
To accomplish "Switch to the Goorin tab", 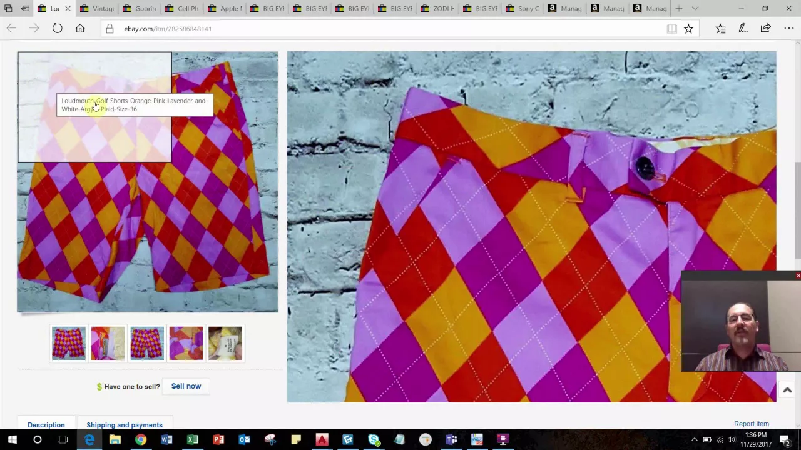I will click(140, 9).
